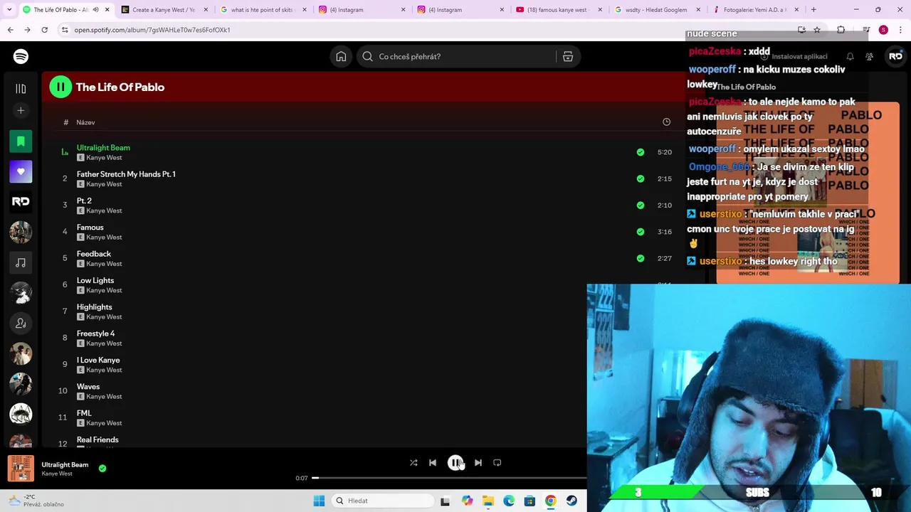Select the Highlights track
This screenshot has height=512, width=911.
(95, 306)
